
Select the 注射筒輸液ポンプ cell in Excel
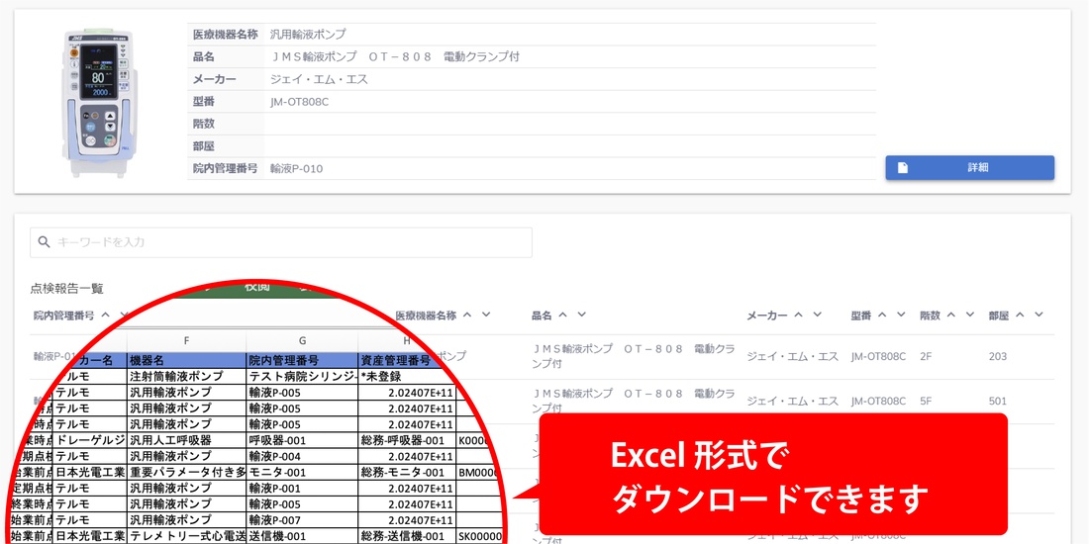click(186, 376)
